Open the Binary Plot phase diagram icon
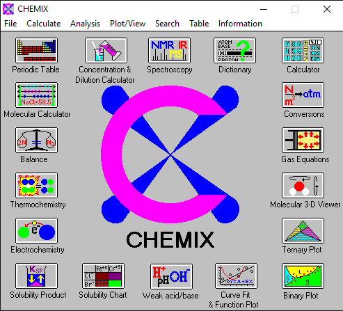343x311 pixels. [x=303, y=276]
